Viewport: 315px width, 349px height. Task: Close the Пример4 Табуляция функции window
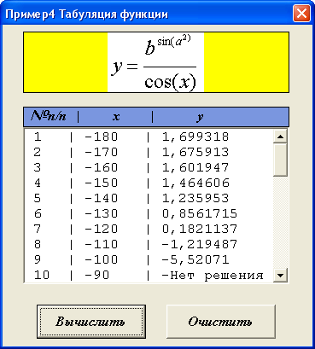[301, 14]
